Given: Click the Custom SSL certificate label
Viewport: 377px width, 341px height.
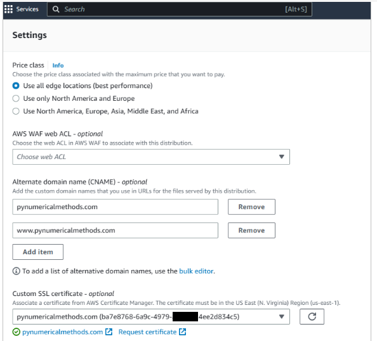Looking at the screenshot, I should tap(63, 293).
